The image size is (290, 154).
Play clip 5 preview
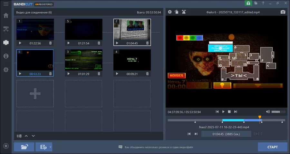click(68, 43)
